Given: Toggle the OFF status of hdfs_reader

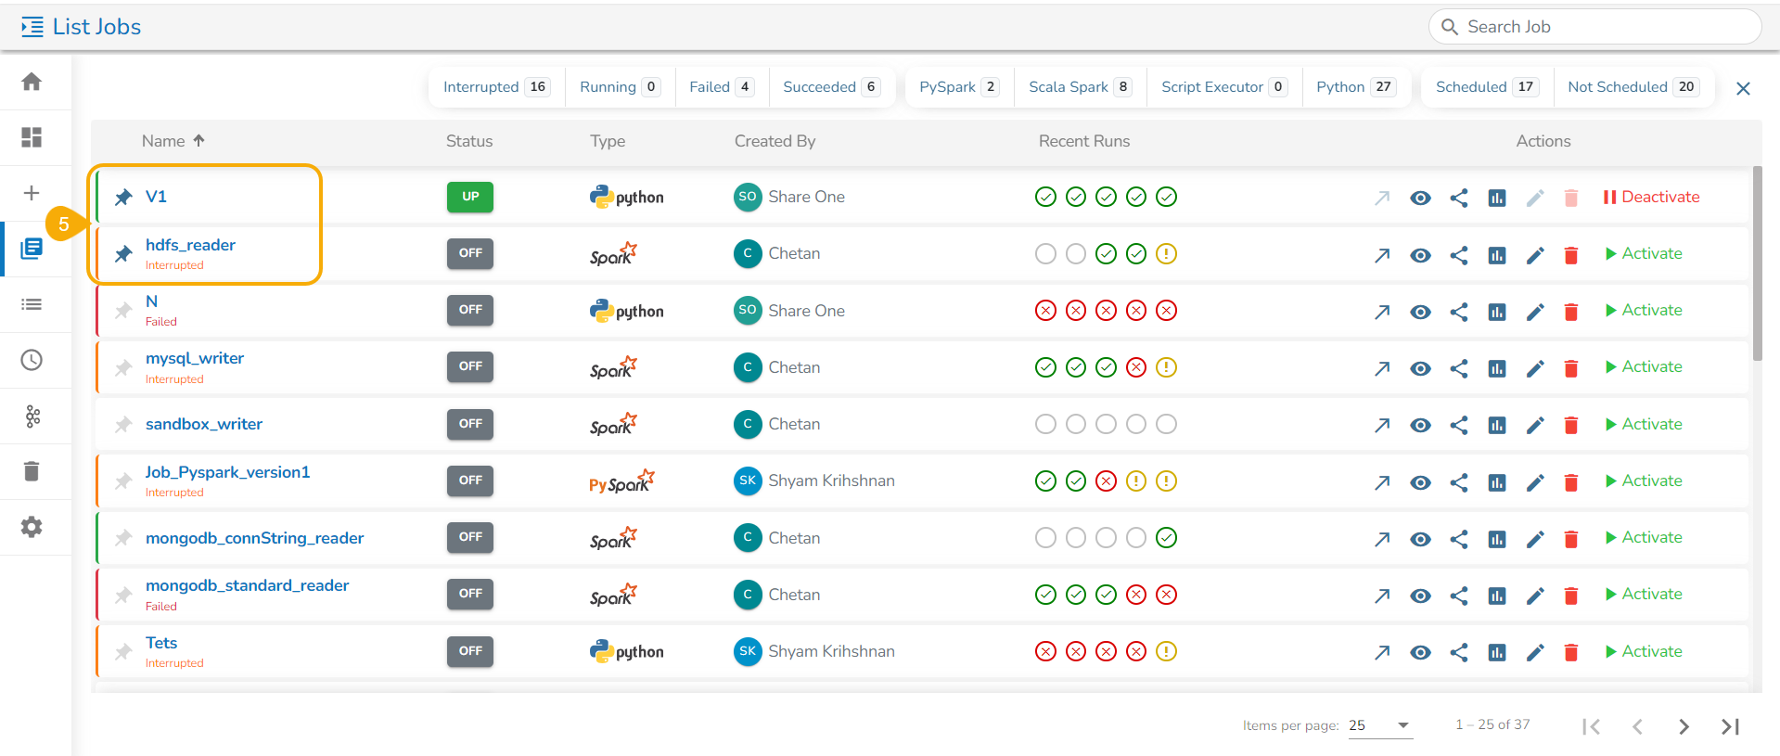Looking at the screenshot, I should [470, 253].
